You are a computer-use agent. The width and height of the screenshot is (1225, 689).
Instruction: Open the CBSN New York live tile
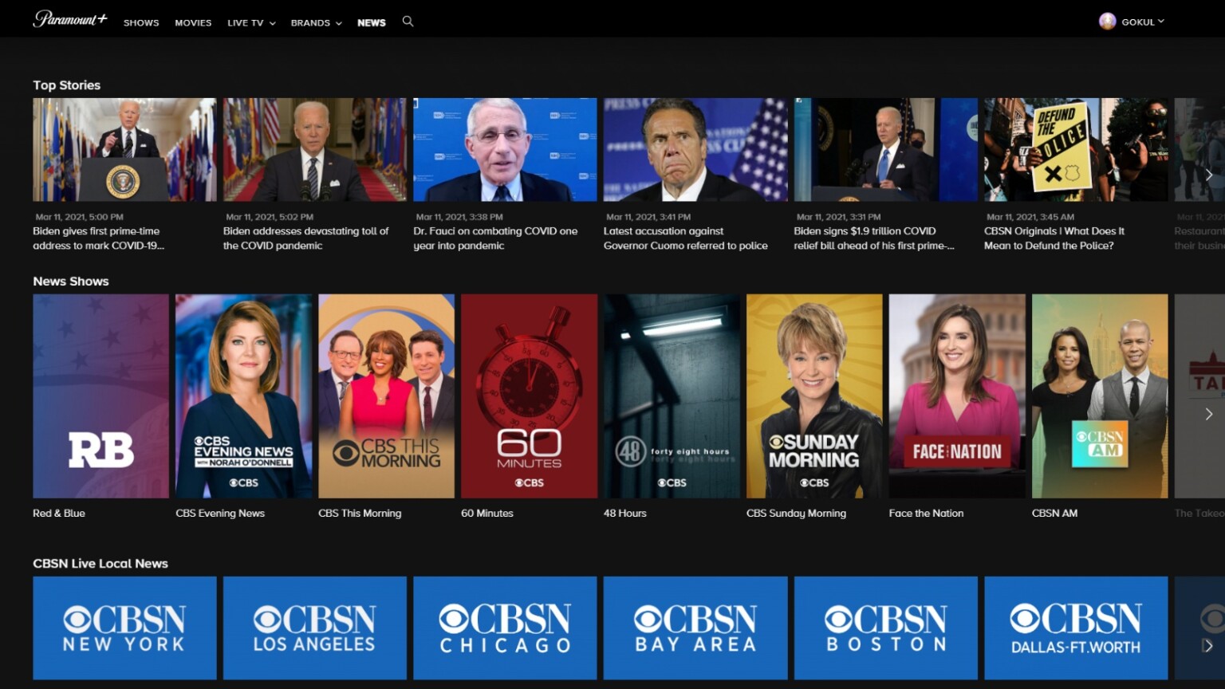coord(124,628)
